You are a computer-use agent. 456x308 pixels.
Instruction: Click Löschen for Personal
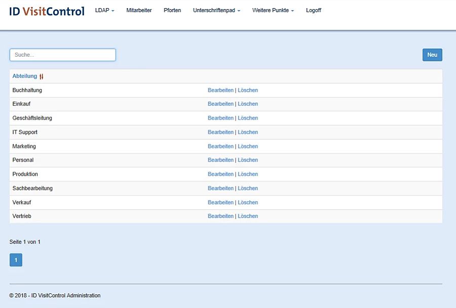click(248, 160)
